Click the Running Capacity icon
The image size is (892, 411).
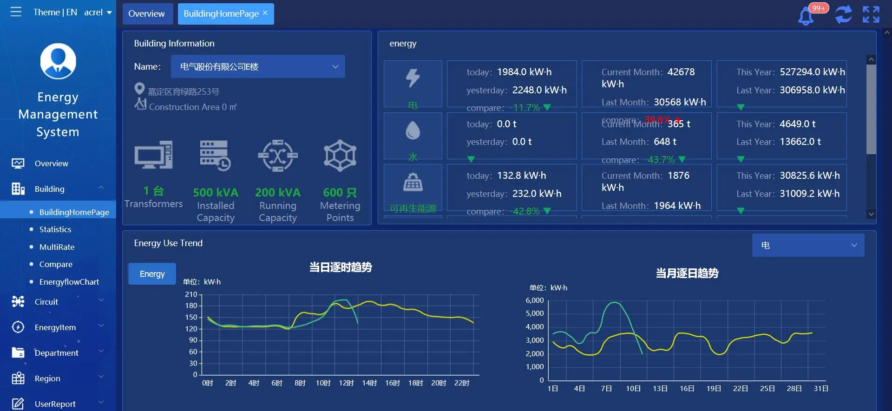278,156
